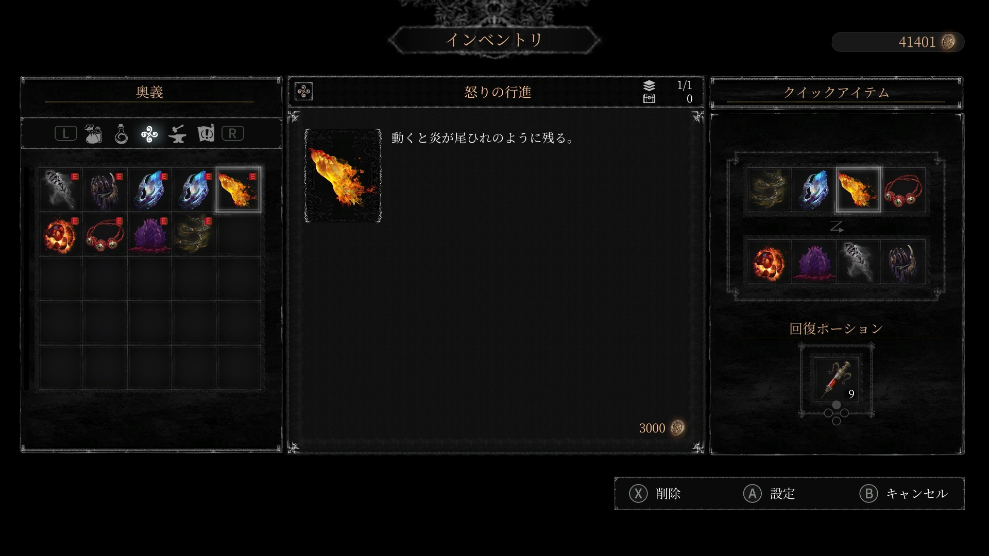The width and height of the screenshot is (989, 556).
Task: Select the dark claw skill in inventory
Action: (x=105, y=189)
